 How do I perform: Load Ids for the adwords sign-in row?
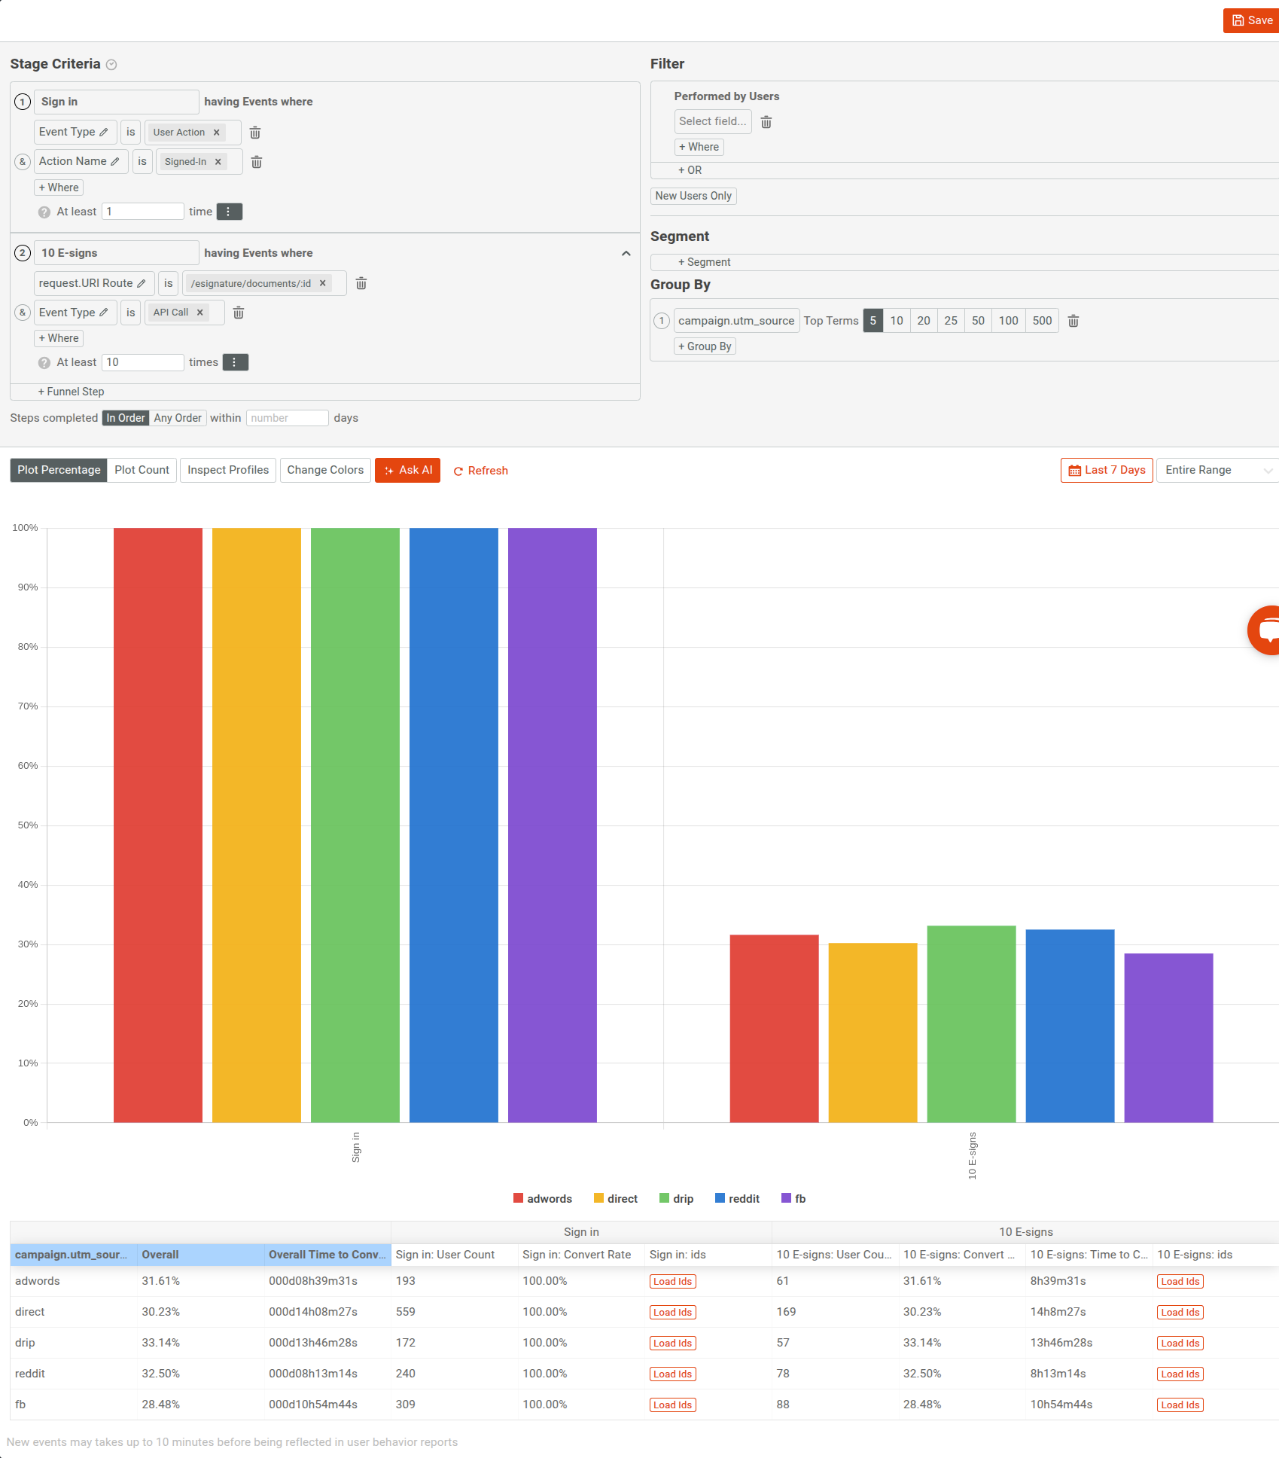[x=672, y=1281]
